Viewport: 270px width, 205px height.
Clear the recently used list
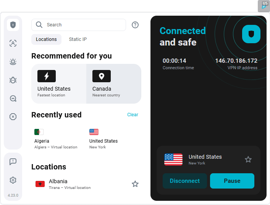tap(133, 115)
